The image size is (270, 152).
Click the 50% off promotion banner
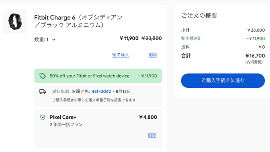[98, 76]
